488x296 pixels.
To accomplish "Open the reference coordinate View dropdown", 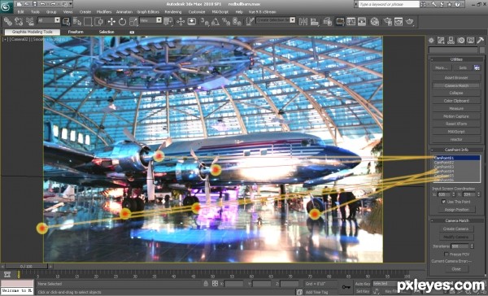I will tap(150, 20).
